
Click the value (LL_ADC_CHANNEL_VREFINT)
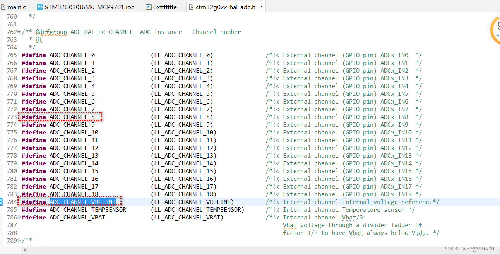192,202
